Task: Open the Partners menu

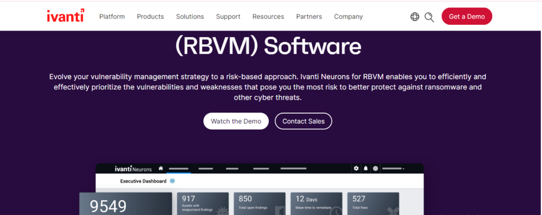Action: 309,16
